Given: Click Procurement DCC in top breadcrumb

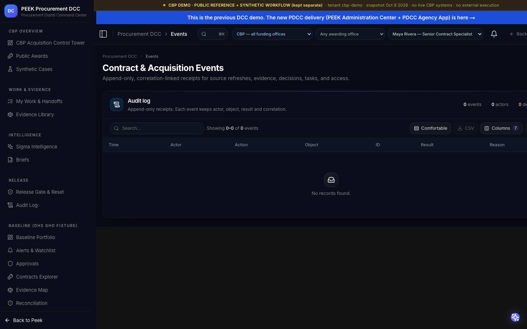Looking at the screenshot, I should [139, 34].
